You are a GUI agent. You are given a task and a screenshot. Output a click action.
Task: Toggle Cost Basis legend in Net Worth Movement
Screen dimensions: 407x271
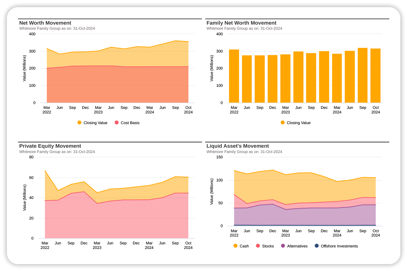(x=127, y=123)
